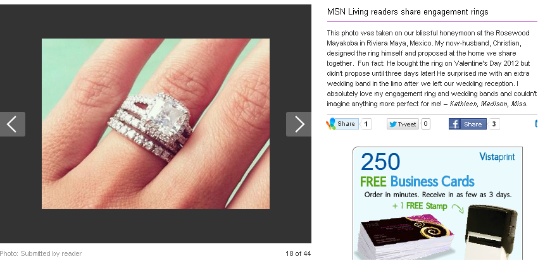
Task: Click the 250 FREE Business Cards ad headline
Action: pyautogui.click(x=417, y=170)
